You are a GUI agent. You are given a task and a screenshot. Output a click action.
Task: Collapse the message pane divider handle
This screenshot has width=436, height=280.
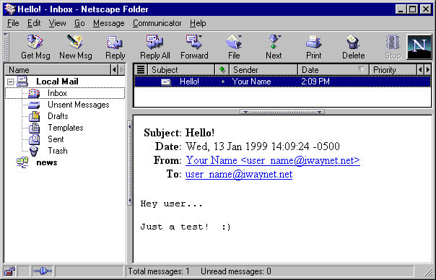coord(282,112)
